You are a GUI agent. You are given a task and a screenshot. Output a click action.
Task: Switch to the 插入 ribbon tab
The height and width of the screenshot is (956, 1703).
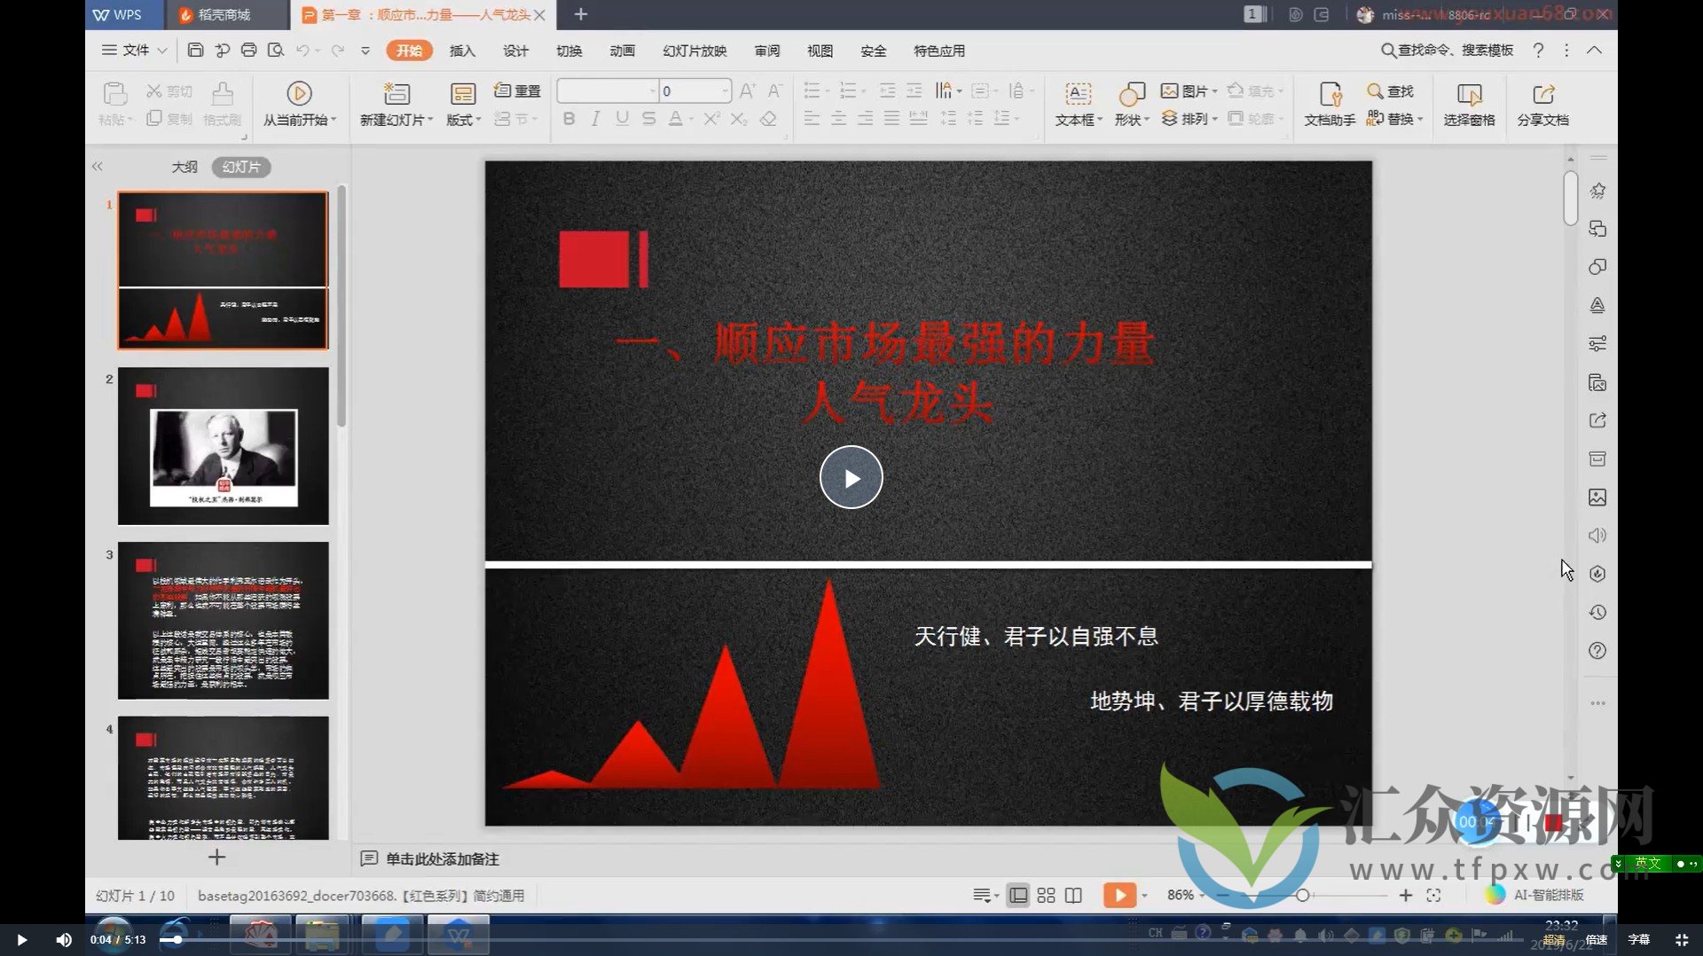(x=462, y=51)
